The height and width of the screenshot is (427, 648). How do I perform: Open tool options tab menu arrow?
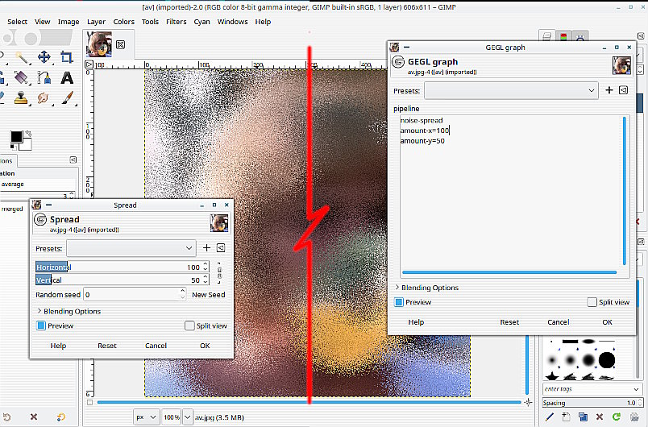(73, 160)
